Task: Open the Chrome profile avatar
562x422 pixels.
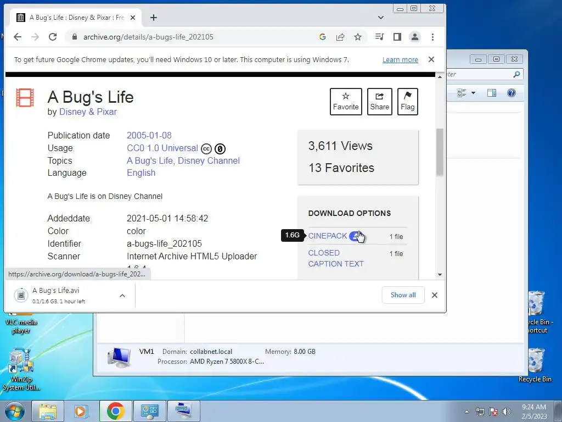Action: [x=415, y=37]
